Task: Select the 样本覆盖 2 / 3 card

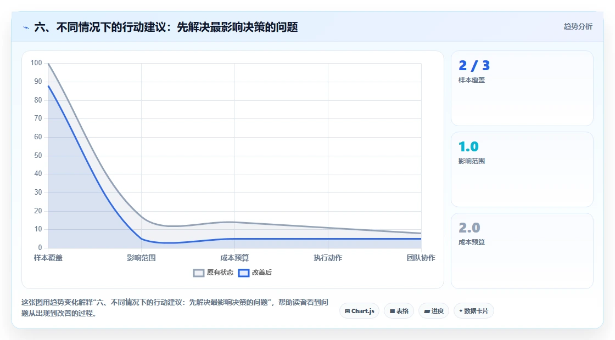Action: pos(522,88)
